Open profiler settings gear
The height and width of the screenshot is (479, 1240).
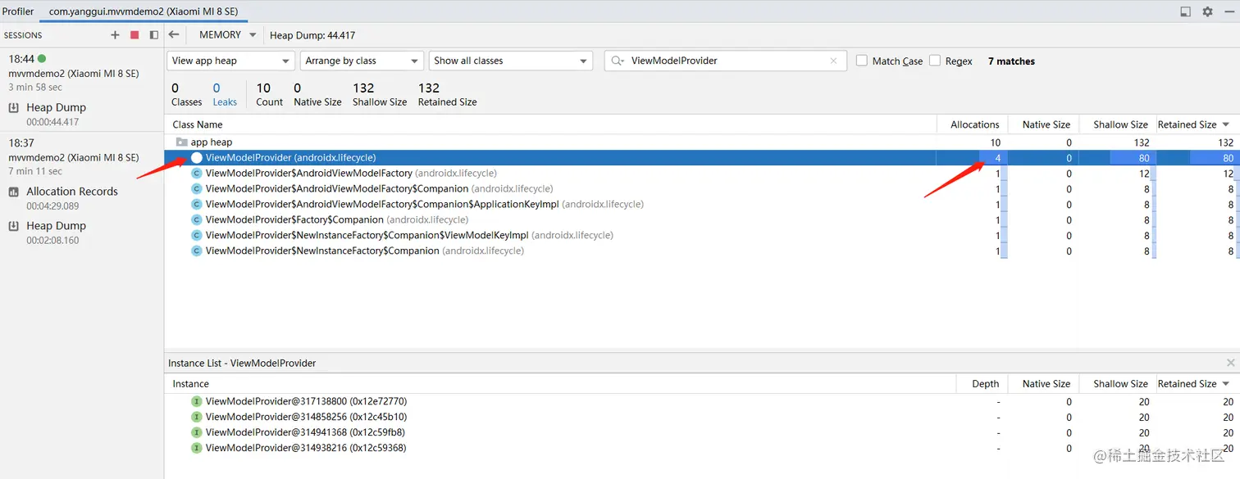pos(1207,11)
